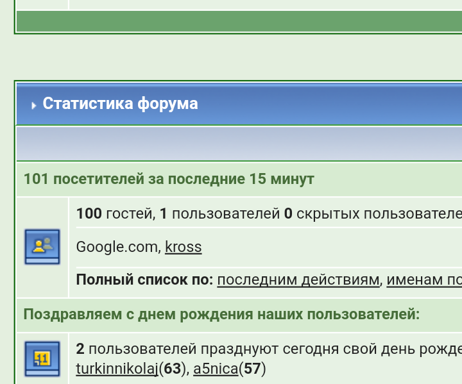
Task: Click the green bar above the statistics
Action: pos(239,21)
